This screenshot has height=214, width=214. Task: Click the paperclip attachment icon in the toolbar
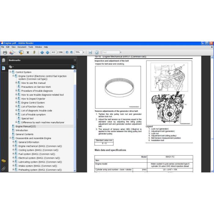pyautogui.click(x=34, y=52)
